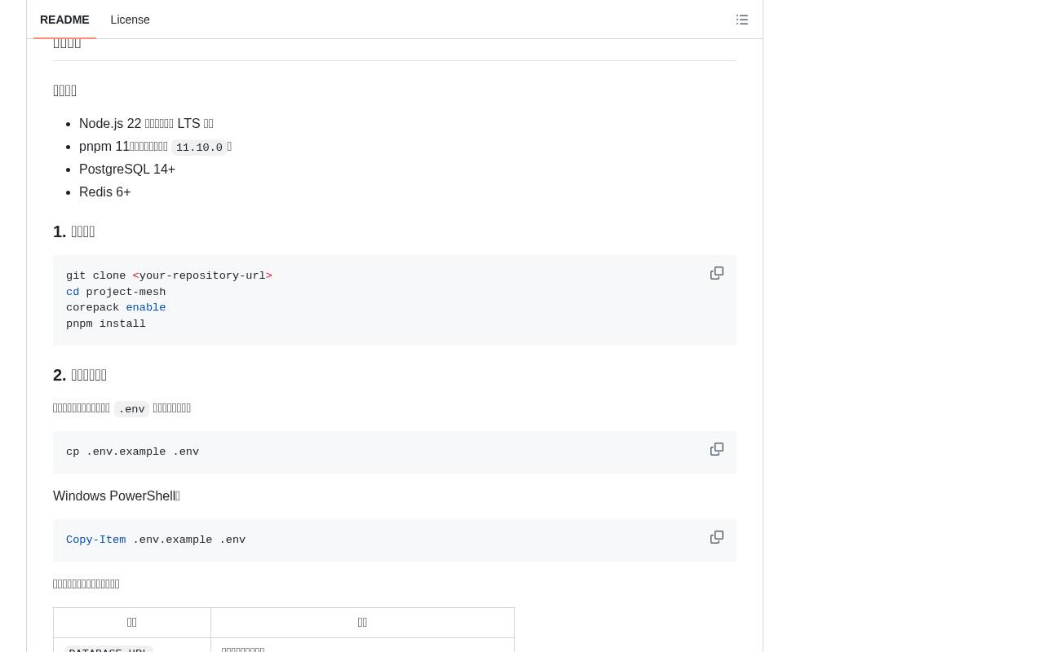1044x652 pixels.
Task: Click the corepack enable code line
Action: (116, 308)
